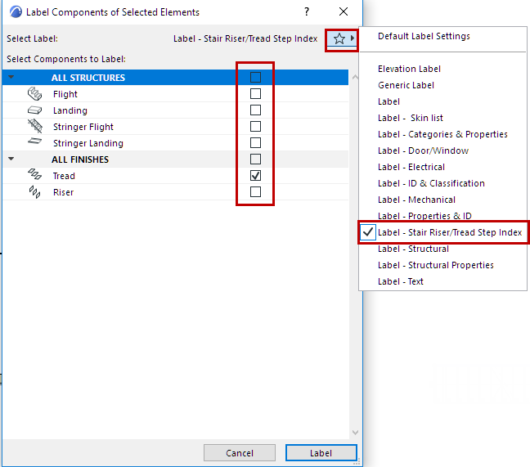The height and width of the screenshot is (467, 530).
Task: Click the Stringer Flight component icon
Action: coord(34,127)
